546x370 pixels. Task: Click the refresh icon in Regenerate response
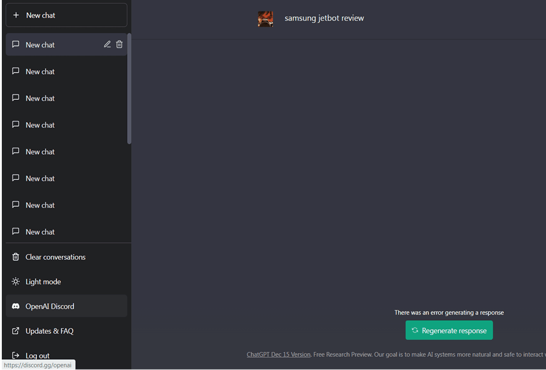(415, 330)
